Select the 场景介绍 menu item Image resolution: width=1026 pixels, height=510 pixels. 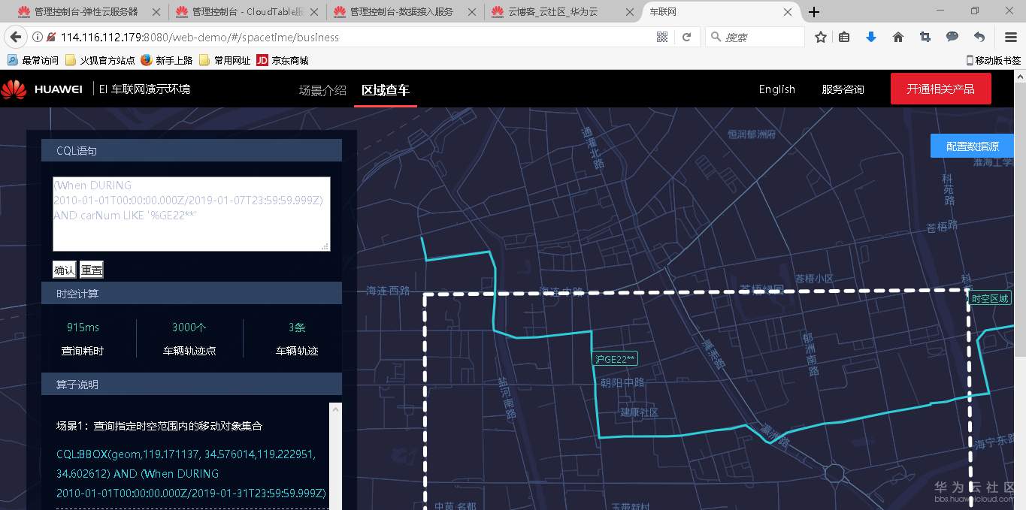(x=322, y=89)
